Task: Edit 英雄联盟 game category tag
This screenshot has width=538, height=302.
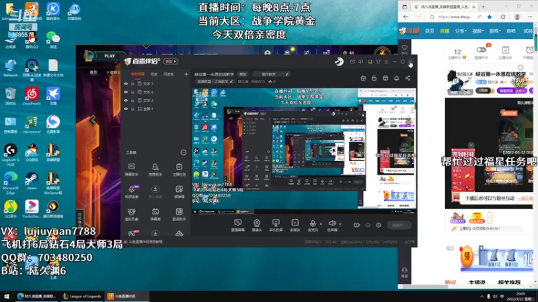Action: (215, 81)
